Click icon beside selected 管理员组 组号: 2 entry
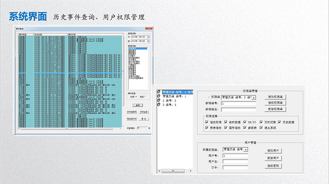Image resolution: width=329 pixels, height=184 pixels. (x=159, y=92)
